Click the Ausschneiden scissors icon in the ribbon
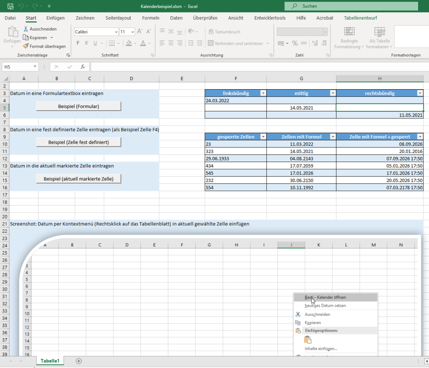Image resolution: width=429 pixels, height=368 pixels. coord(26,29)
